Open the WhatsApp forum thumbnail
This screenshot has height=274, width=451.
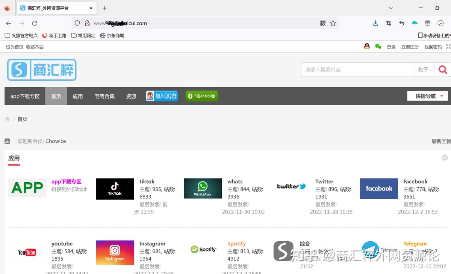(203, 189)
